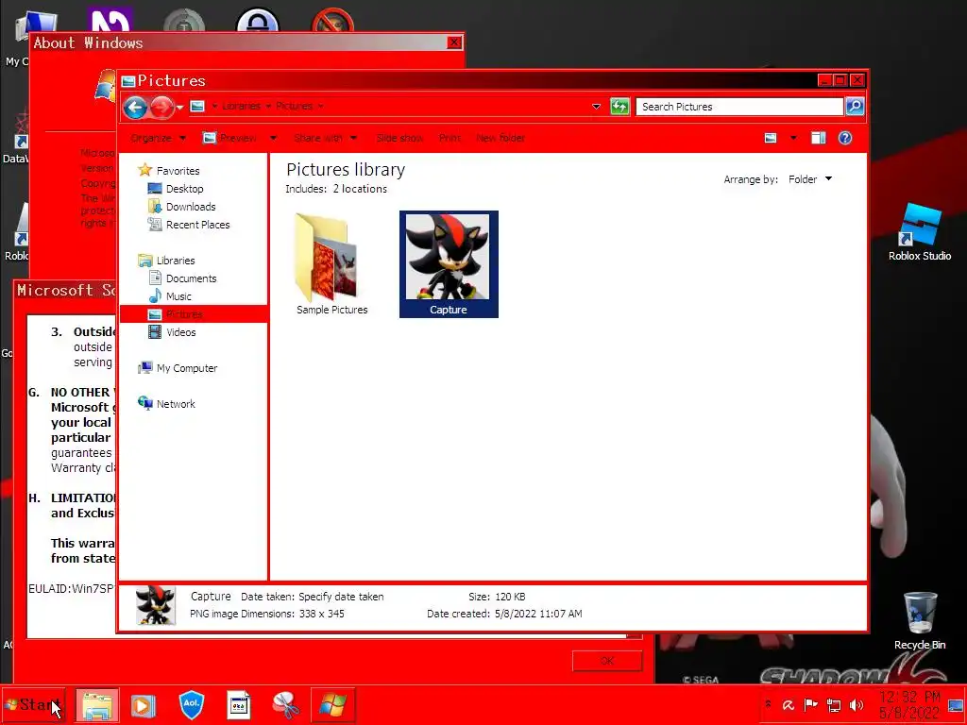Image resolution: width=967 pixels, height=725 pixels.
Task: Open Windows Explorer taskbar icon
Action: tap(97, 705)
